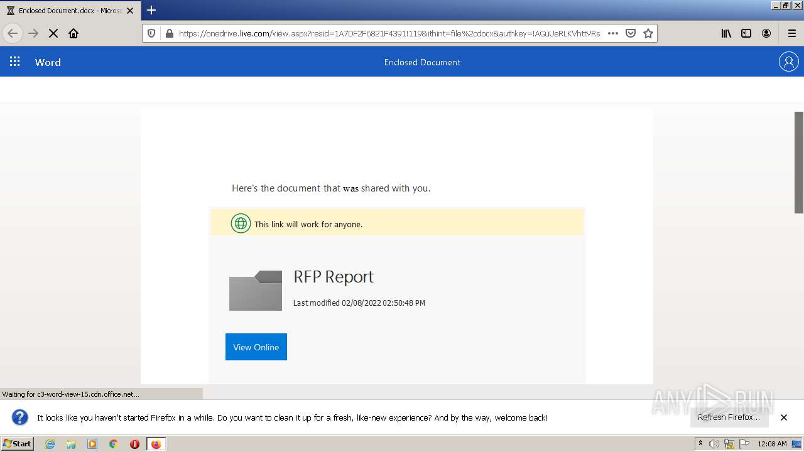804x452 pixels.
Task: Click the notification question mark icon
Action: (20, 417)
